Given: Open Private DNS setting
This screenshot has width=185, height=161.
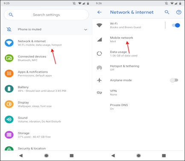Looking at the screenshot, I should click(x=138, y=107).
